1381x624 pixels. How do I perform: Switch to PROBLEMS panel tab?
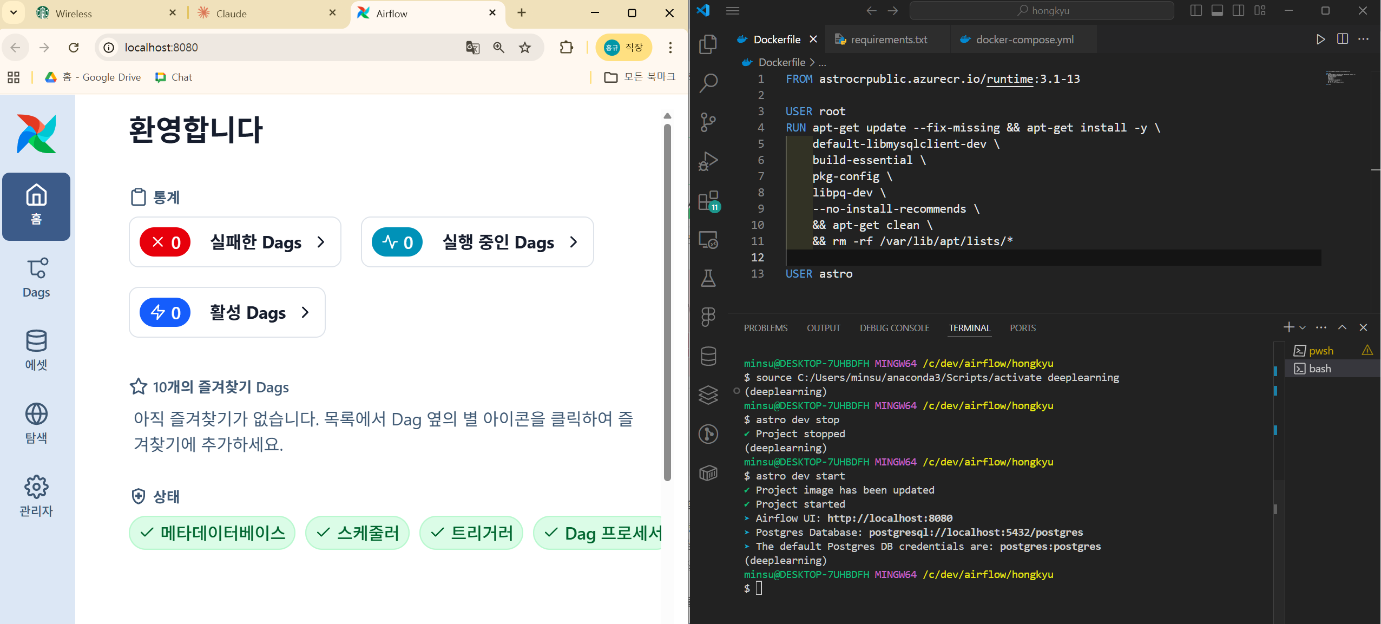pos(765,328)
